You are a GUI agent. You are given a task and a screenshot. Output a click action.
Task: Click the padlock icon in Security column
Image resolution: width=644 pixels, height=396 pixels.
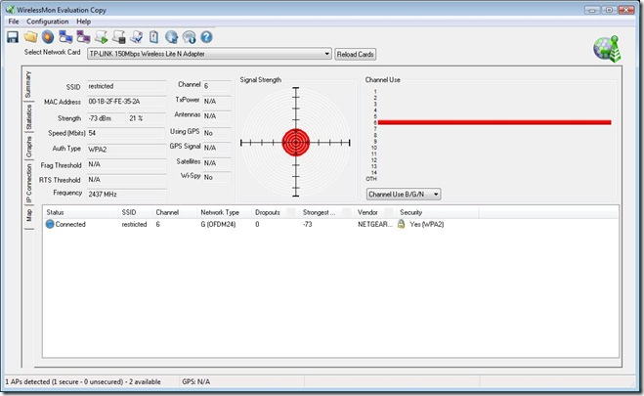click(x=401, y=224)
